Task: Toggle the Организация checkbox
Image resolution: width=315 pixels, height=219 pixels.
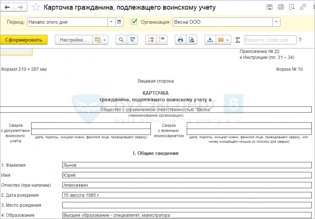Action: pos(134,22)
